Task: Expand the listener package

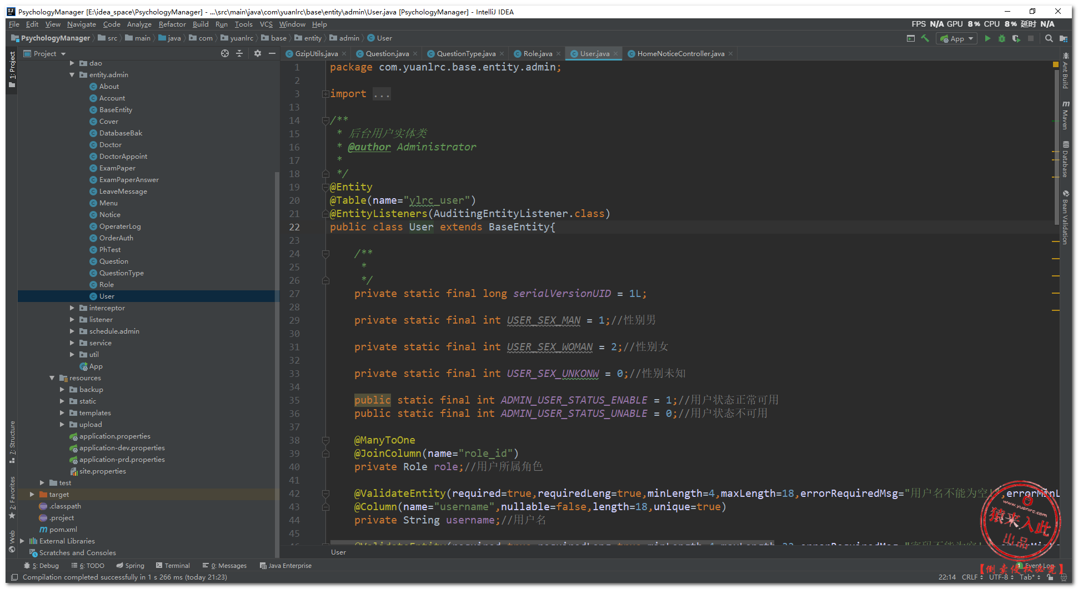Action: pos(72,320)
